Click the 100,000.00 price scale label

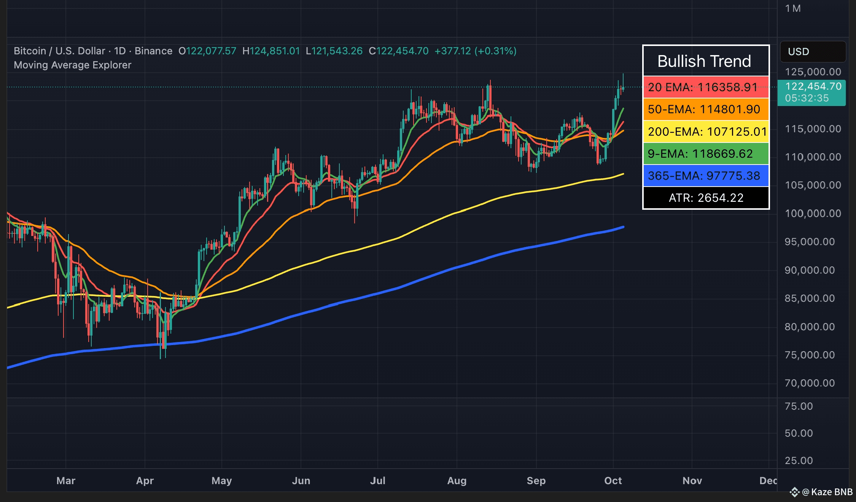point(813,213)
